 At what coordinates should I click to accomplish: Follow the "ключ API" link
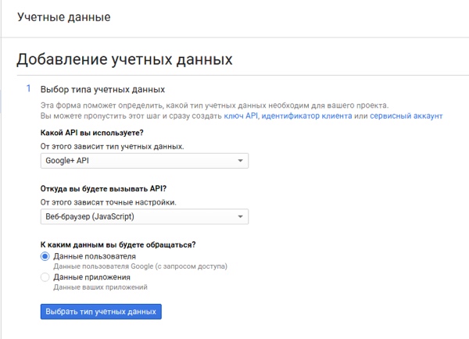[241, 116]
